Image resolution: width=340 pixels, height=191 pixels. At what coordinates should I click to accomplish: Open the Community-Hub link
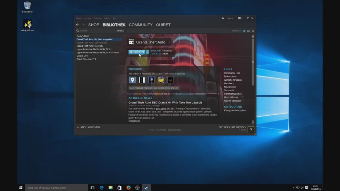pos(232,73)
